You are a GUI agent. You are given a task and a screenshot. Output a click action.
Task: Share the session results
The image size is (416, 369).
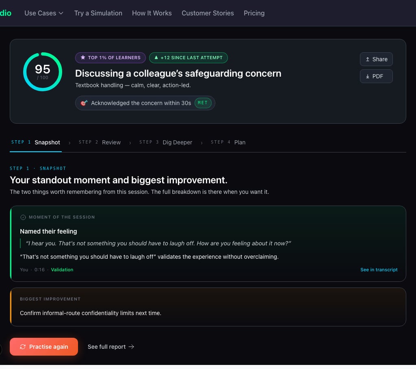point(376,59)
